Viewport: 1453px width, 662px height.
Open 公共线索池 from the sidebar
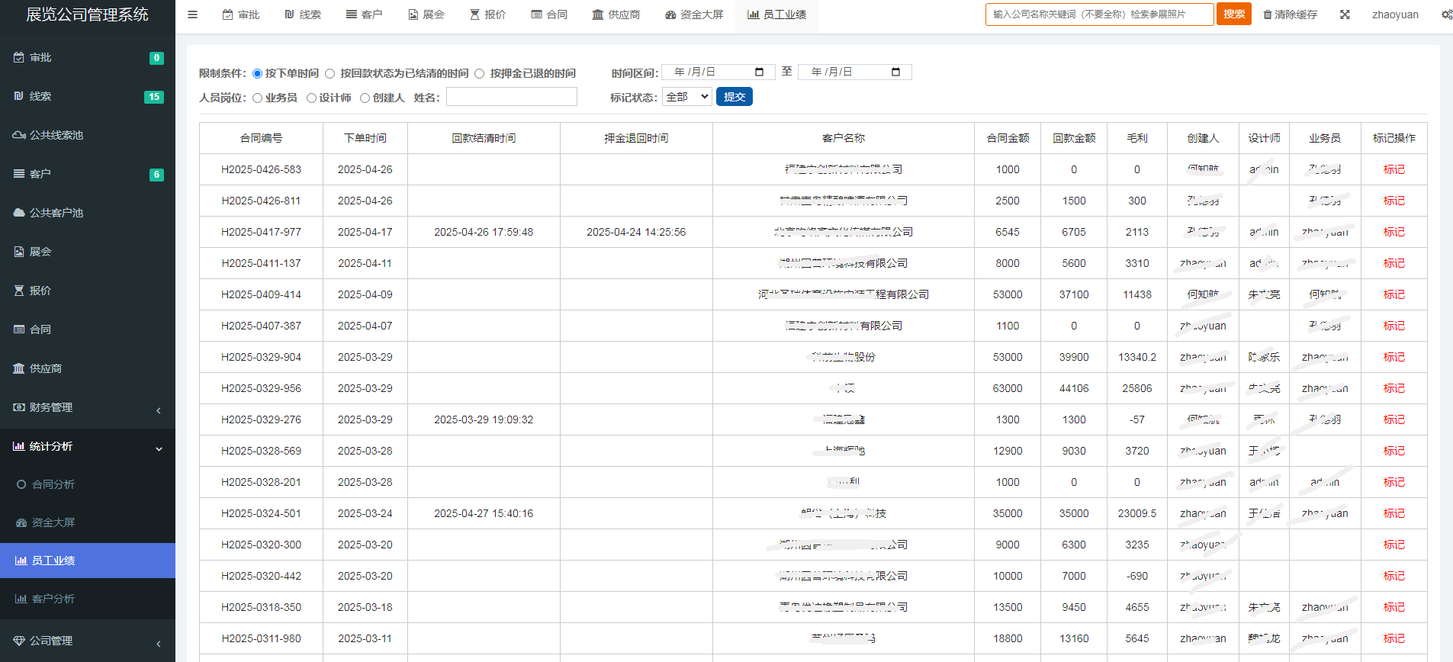pos(56,135)
